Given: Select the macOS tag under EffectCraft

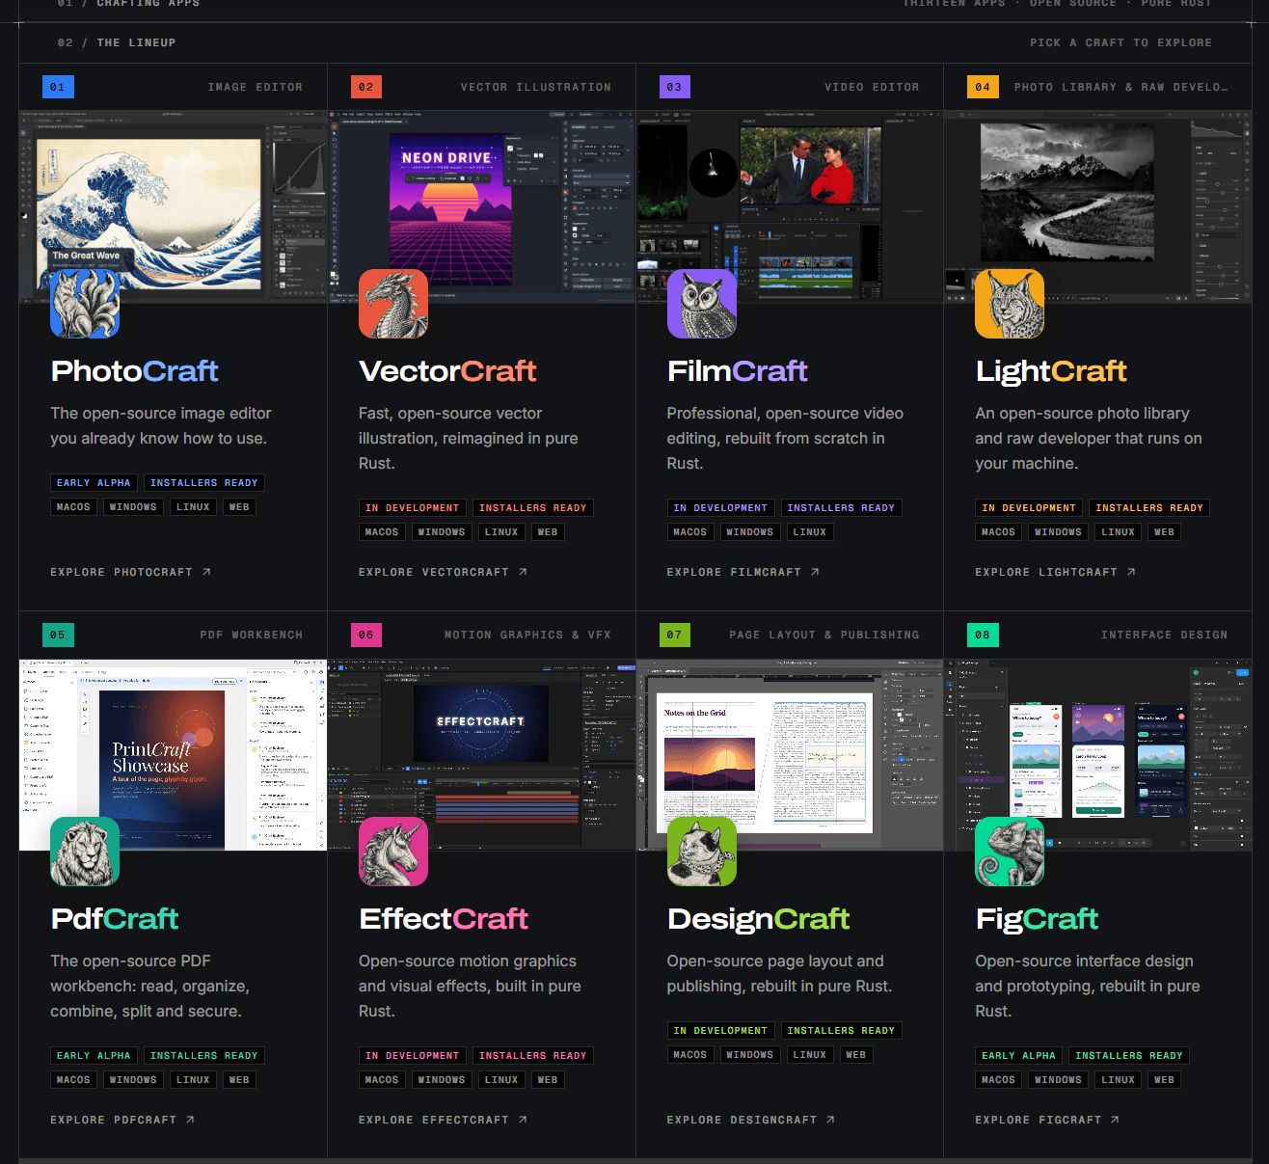Looking at the screenshot, I should [382, 1080].
